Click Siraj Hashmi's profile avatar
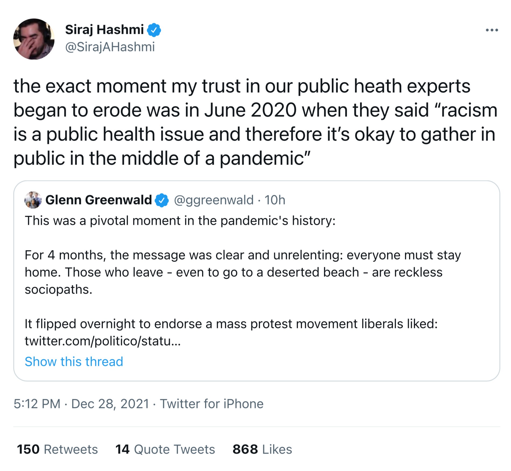 click(x=34, y=39)
